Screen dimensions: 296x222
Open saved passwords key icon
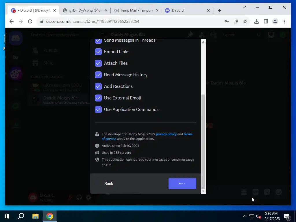(227, 21)
